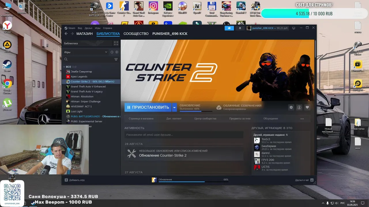The height and width of the screenshot is (207, 369).
Task: Add Counter-Strike 2 to favorites heart
Action: point(307,107)
